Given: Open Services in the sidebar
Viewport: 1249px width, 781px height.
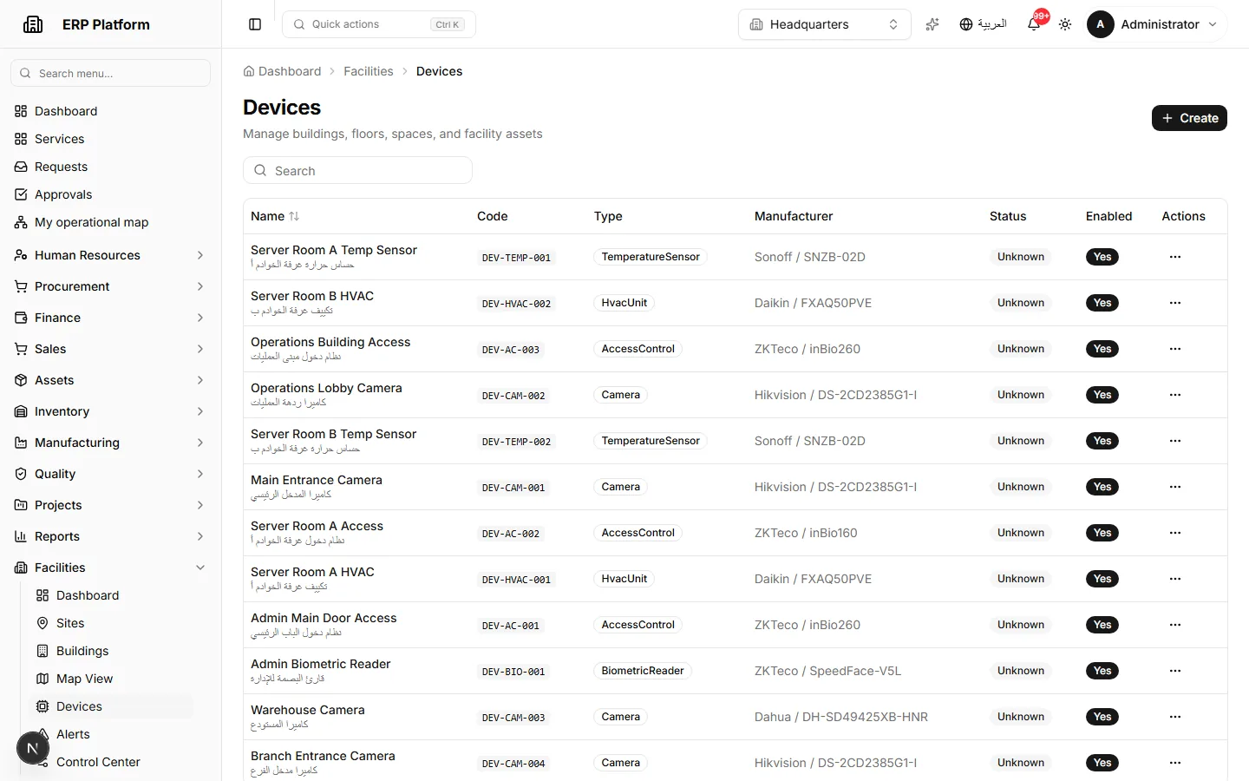Looking at the screenshot, I should pos(110,139).
